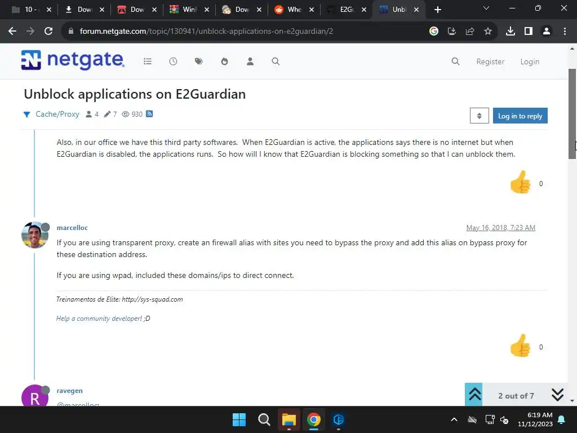
Task: Open the Tags icon in forum navbar
Action: point(199,61)
